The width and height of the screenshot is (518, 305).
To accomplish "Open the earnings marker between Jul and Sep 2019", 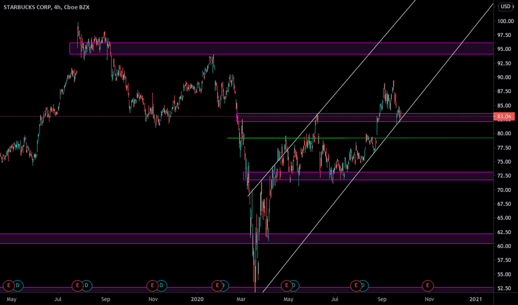I will point(78,286).
